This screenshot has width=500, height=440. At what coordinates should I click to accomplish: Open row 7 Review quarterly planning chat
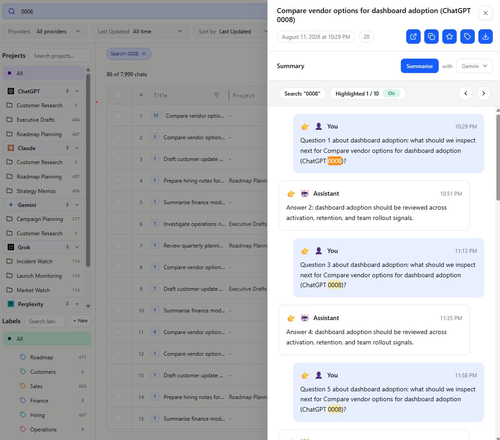[x=193, y=246]
